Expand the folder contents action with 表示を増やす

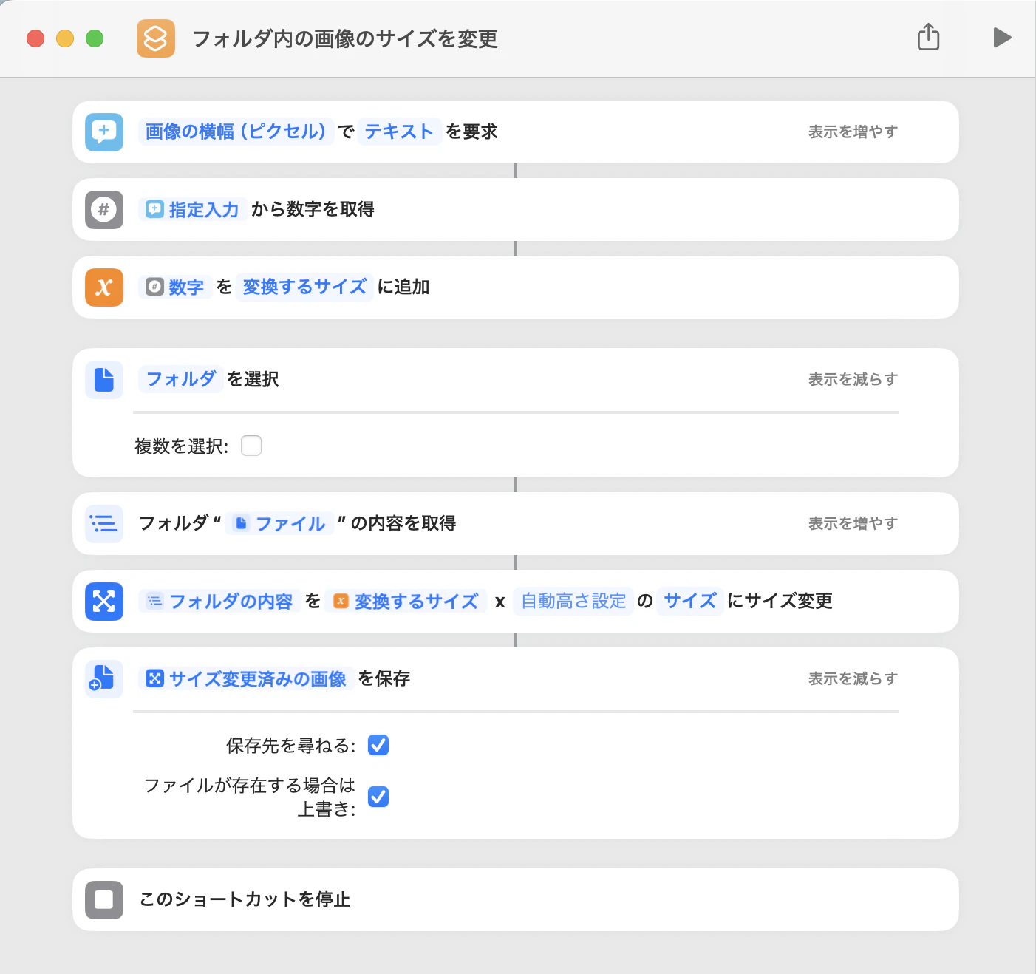click(x=853, y=523)
